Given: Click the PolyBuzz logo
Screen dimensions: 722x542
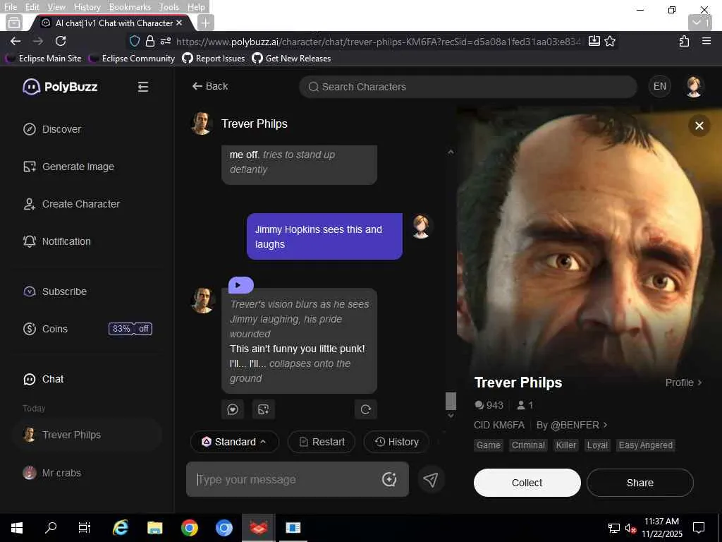Looking at the screenshot, I should pyautogui.click(x=60, y=87).
